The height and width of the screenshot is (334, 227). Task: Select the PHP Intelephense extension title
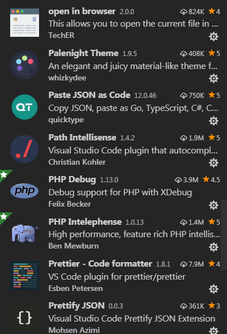(x=85, y=222)
